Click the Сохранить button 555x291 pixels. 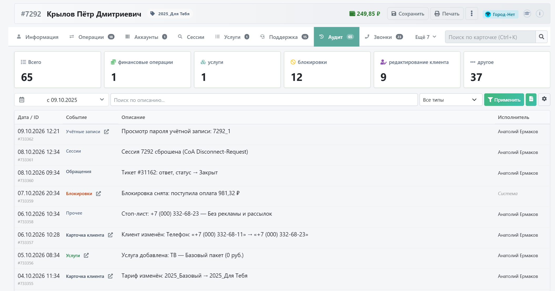408,14
